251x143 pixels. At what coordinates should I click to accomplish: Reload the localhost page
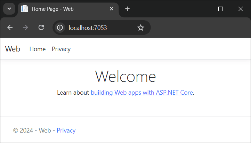click(41, 27)
